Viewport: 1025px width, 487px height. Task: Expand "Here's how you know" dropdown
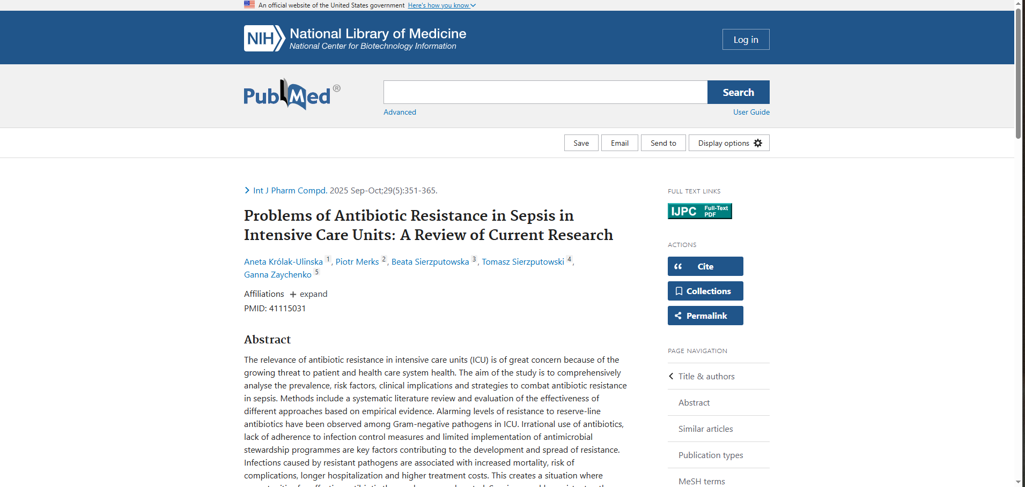pos(441,5)
